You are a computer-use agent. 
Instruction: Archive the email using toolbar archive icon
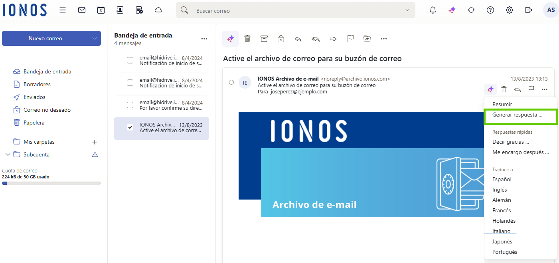(264, 39)
